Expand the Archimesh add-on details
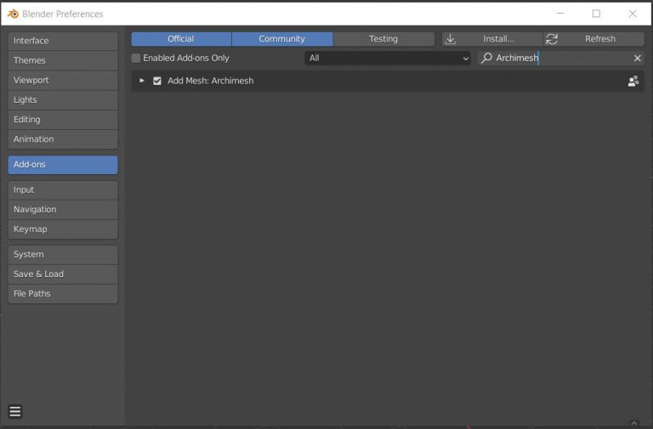This screenshot has height=429, width=653. (142, 81)
